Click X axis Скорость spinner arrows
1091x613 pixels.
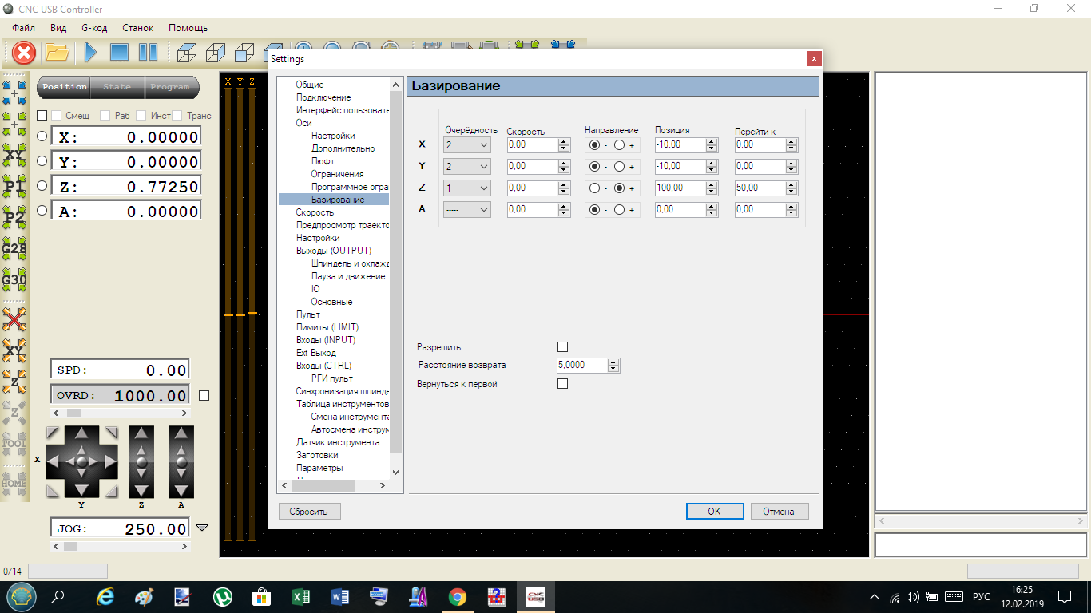click(564, 145)
